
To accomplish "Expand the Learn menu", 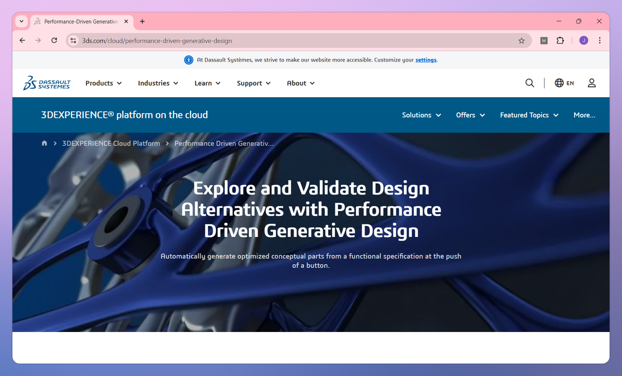I will [x=207, y=83].
